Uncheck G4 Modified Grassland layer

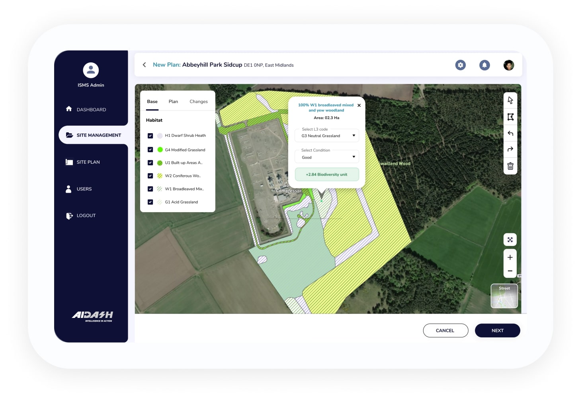150,150
